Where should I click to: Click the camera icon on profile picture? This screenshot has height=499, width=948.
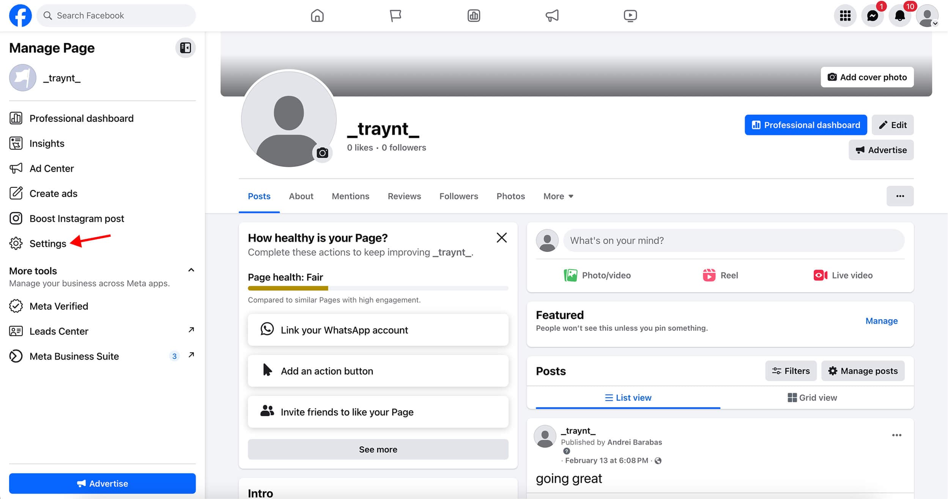[x=322, y=153]
